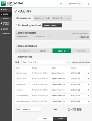
Task: Edit the Libellé field for Rachid Benkiran
Action: (x=60, y=73)
